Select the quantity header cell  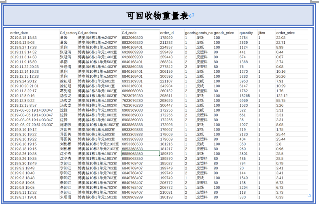(246, 33)
